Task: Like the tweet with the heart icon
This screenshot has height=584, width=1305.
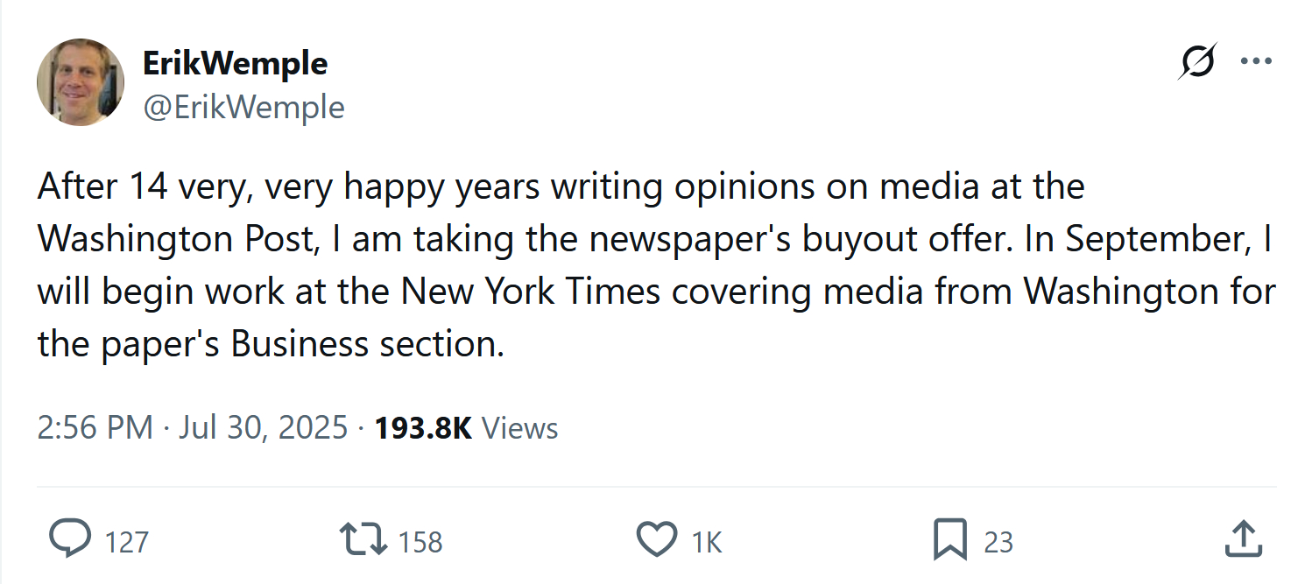Action: tap(656, 539)
